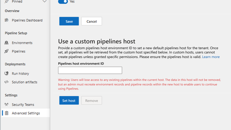The image size is (231, 130).
Task: Click the Pipelines rocket icon
Action: point(6,51)
